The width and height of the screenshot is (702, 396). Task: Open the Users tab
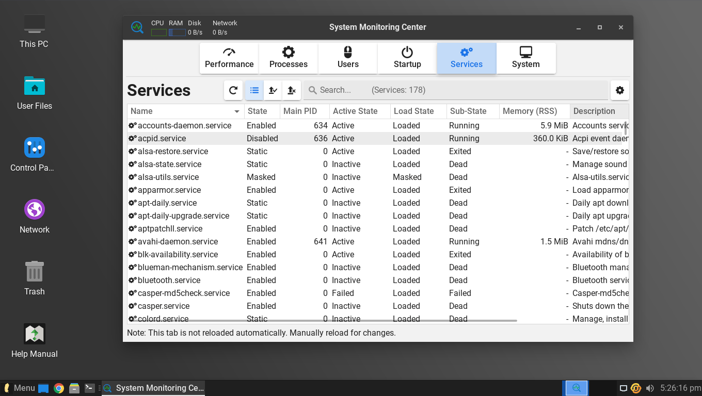[x=348, y=58]
